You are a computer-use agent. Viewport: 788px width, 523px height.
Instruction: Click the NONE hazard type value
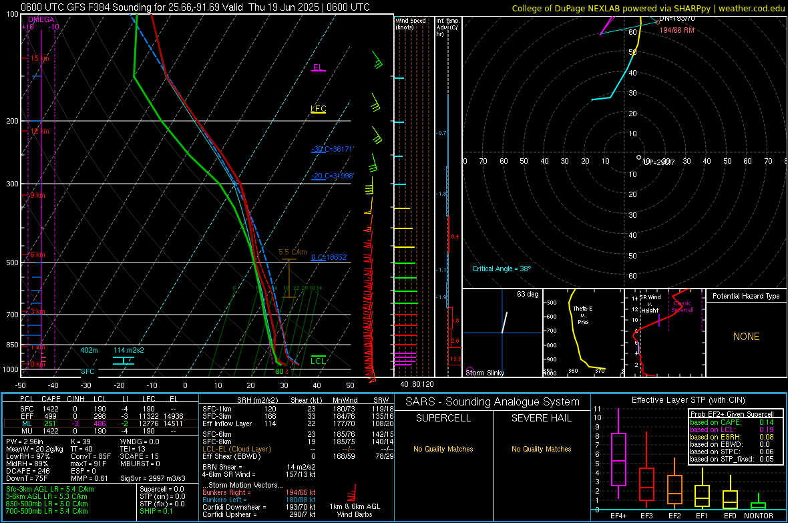coord(746,337)
